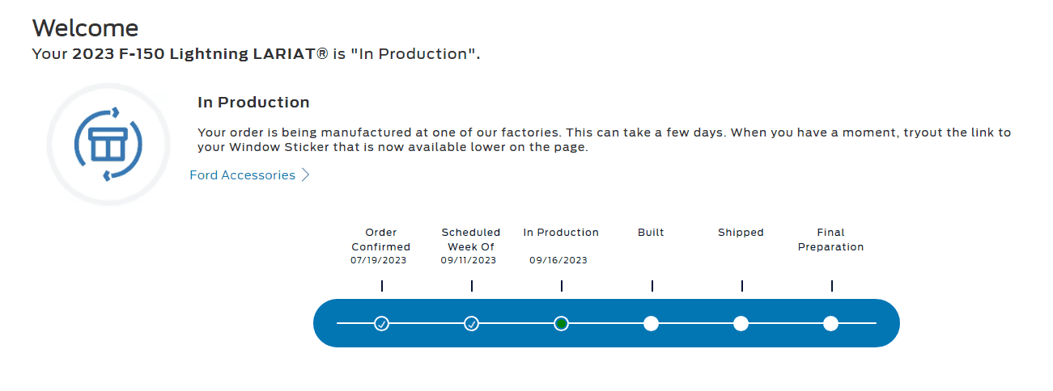
Task: Click the Built step white circle
Action: (x=651, y=324)
